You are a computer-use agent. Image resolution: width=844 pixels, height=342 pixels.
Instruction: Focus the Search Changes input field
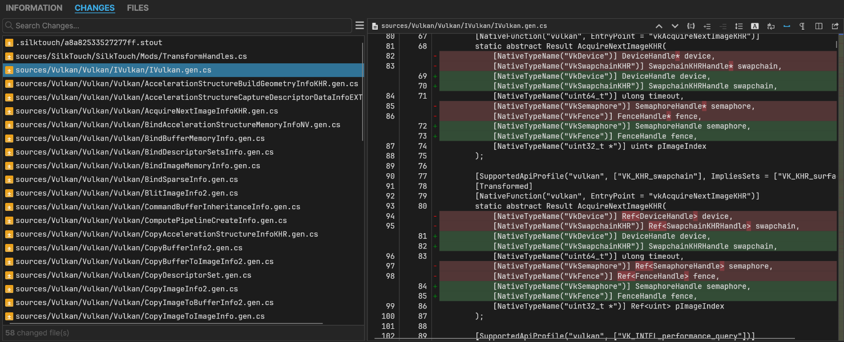click(177, 26)
